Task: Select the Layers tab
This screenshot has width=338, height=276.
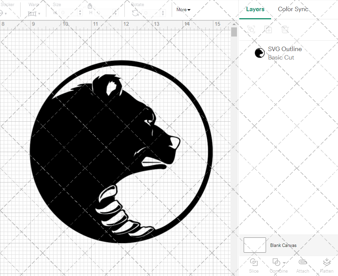Action: (x=255, y=9)
